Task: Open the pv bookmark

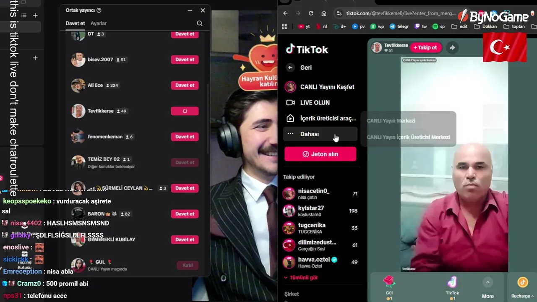Action: (x=358, y=26)
